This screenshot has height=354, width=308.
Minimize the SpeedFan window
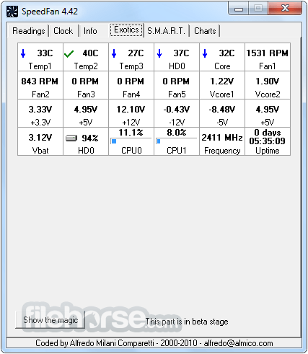[239, 9]
